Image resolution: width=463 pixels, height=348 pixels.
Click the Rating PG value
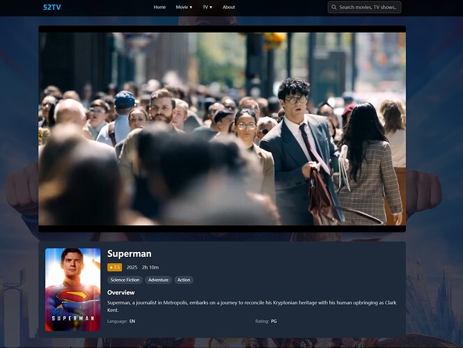click(x=274, y=321)
